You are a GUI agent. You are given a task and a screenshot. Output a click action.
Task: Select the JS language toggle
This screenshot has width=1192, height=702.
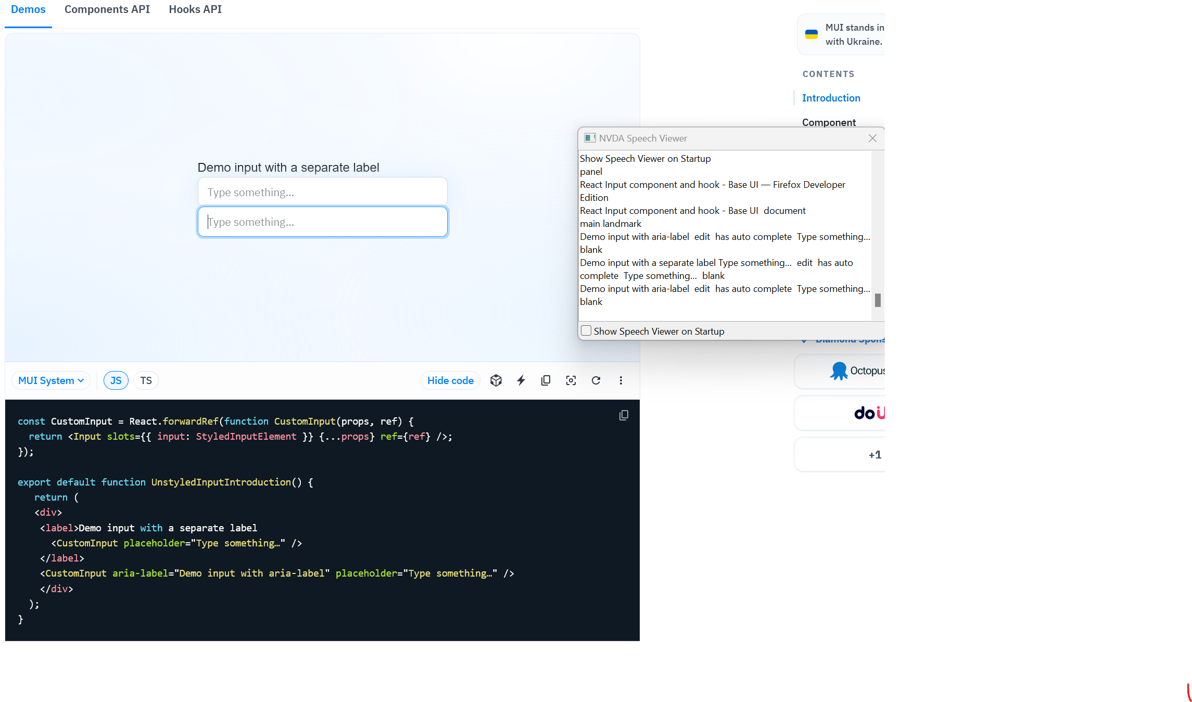point(116,380)
